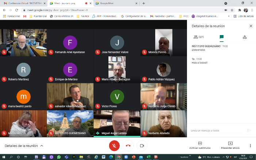
Task: Select INSTITUTO GUEMESIANO video tile
Action: [70, 123]
